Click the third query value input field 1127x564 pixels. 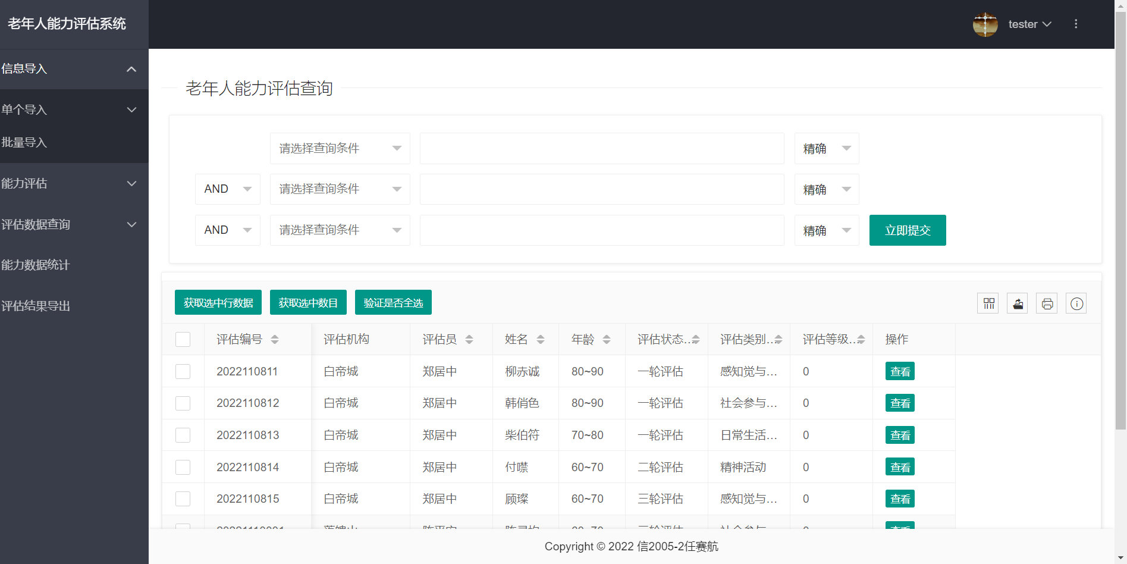coord(602,230)
